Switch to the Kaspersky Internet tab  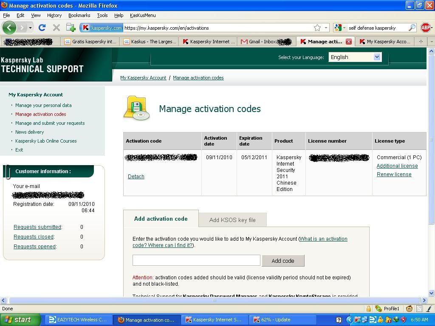click(x=209, y=42)
